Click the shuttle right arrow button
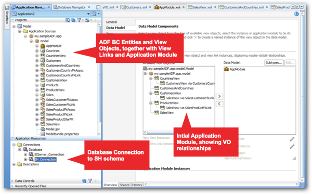This screenshot has width=312, height=194. (219, 97)
